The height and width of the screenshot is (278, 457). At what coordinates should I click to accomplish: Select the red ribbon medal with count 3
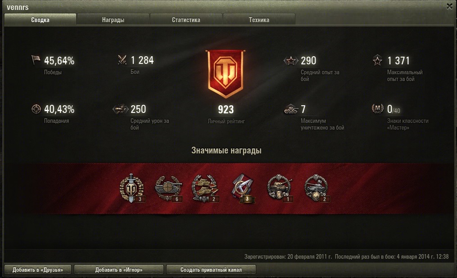click(x=243, y=188)
